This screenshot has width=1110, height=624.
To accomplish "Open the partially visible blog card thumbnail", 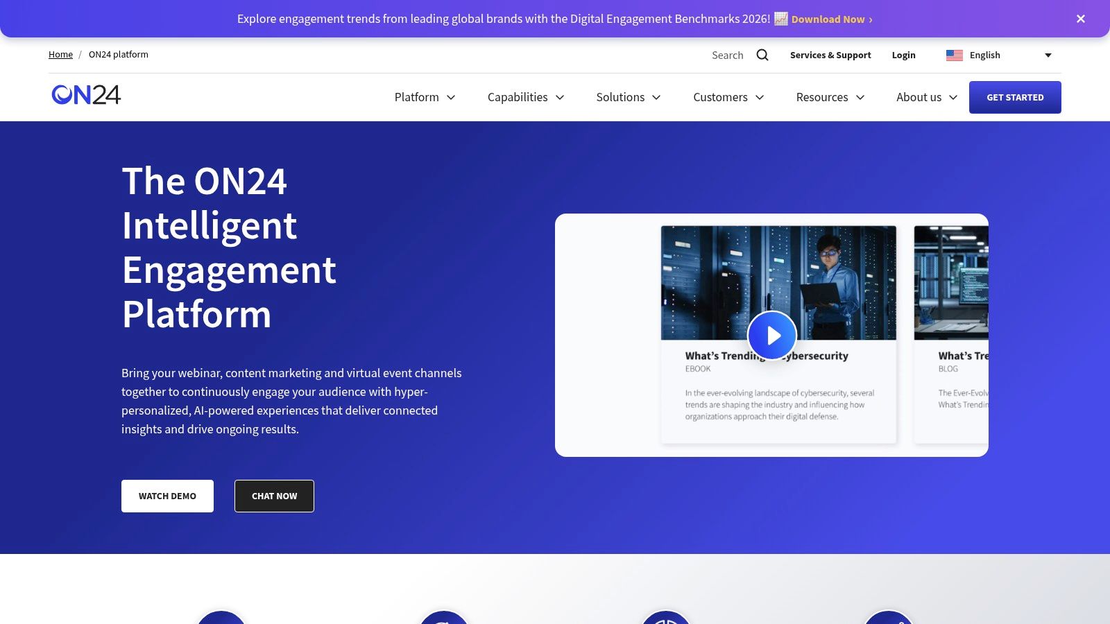I will click(951, 283).
